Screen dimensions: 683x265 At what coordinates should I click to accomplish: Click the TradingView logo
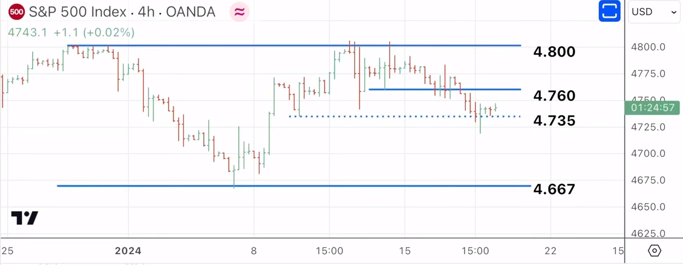point(25,218)
